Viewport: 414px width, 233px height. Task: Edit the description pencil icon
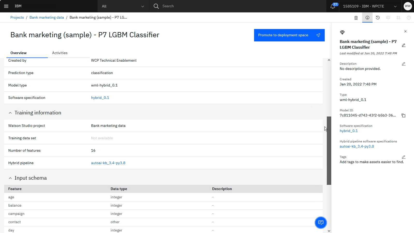click(403, 64)
